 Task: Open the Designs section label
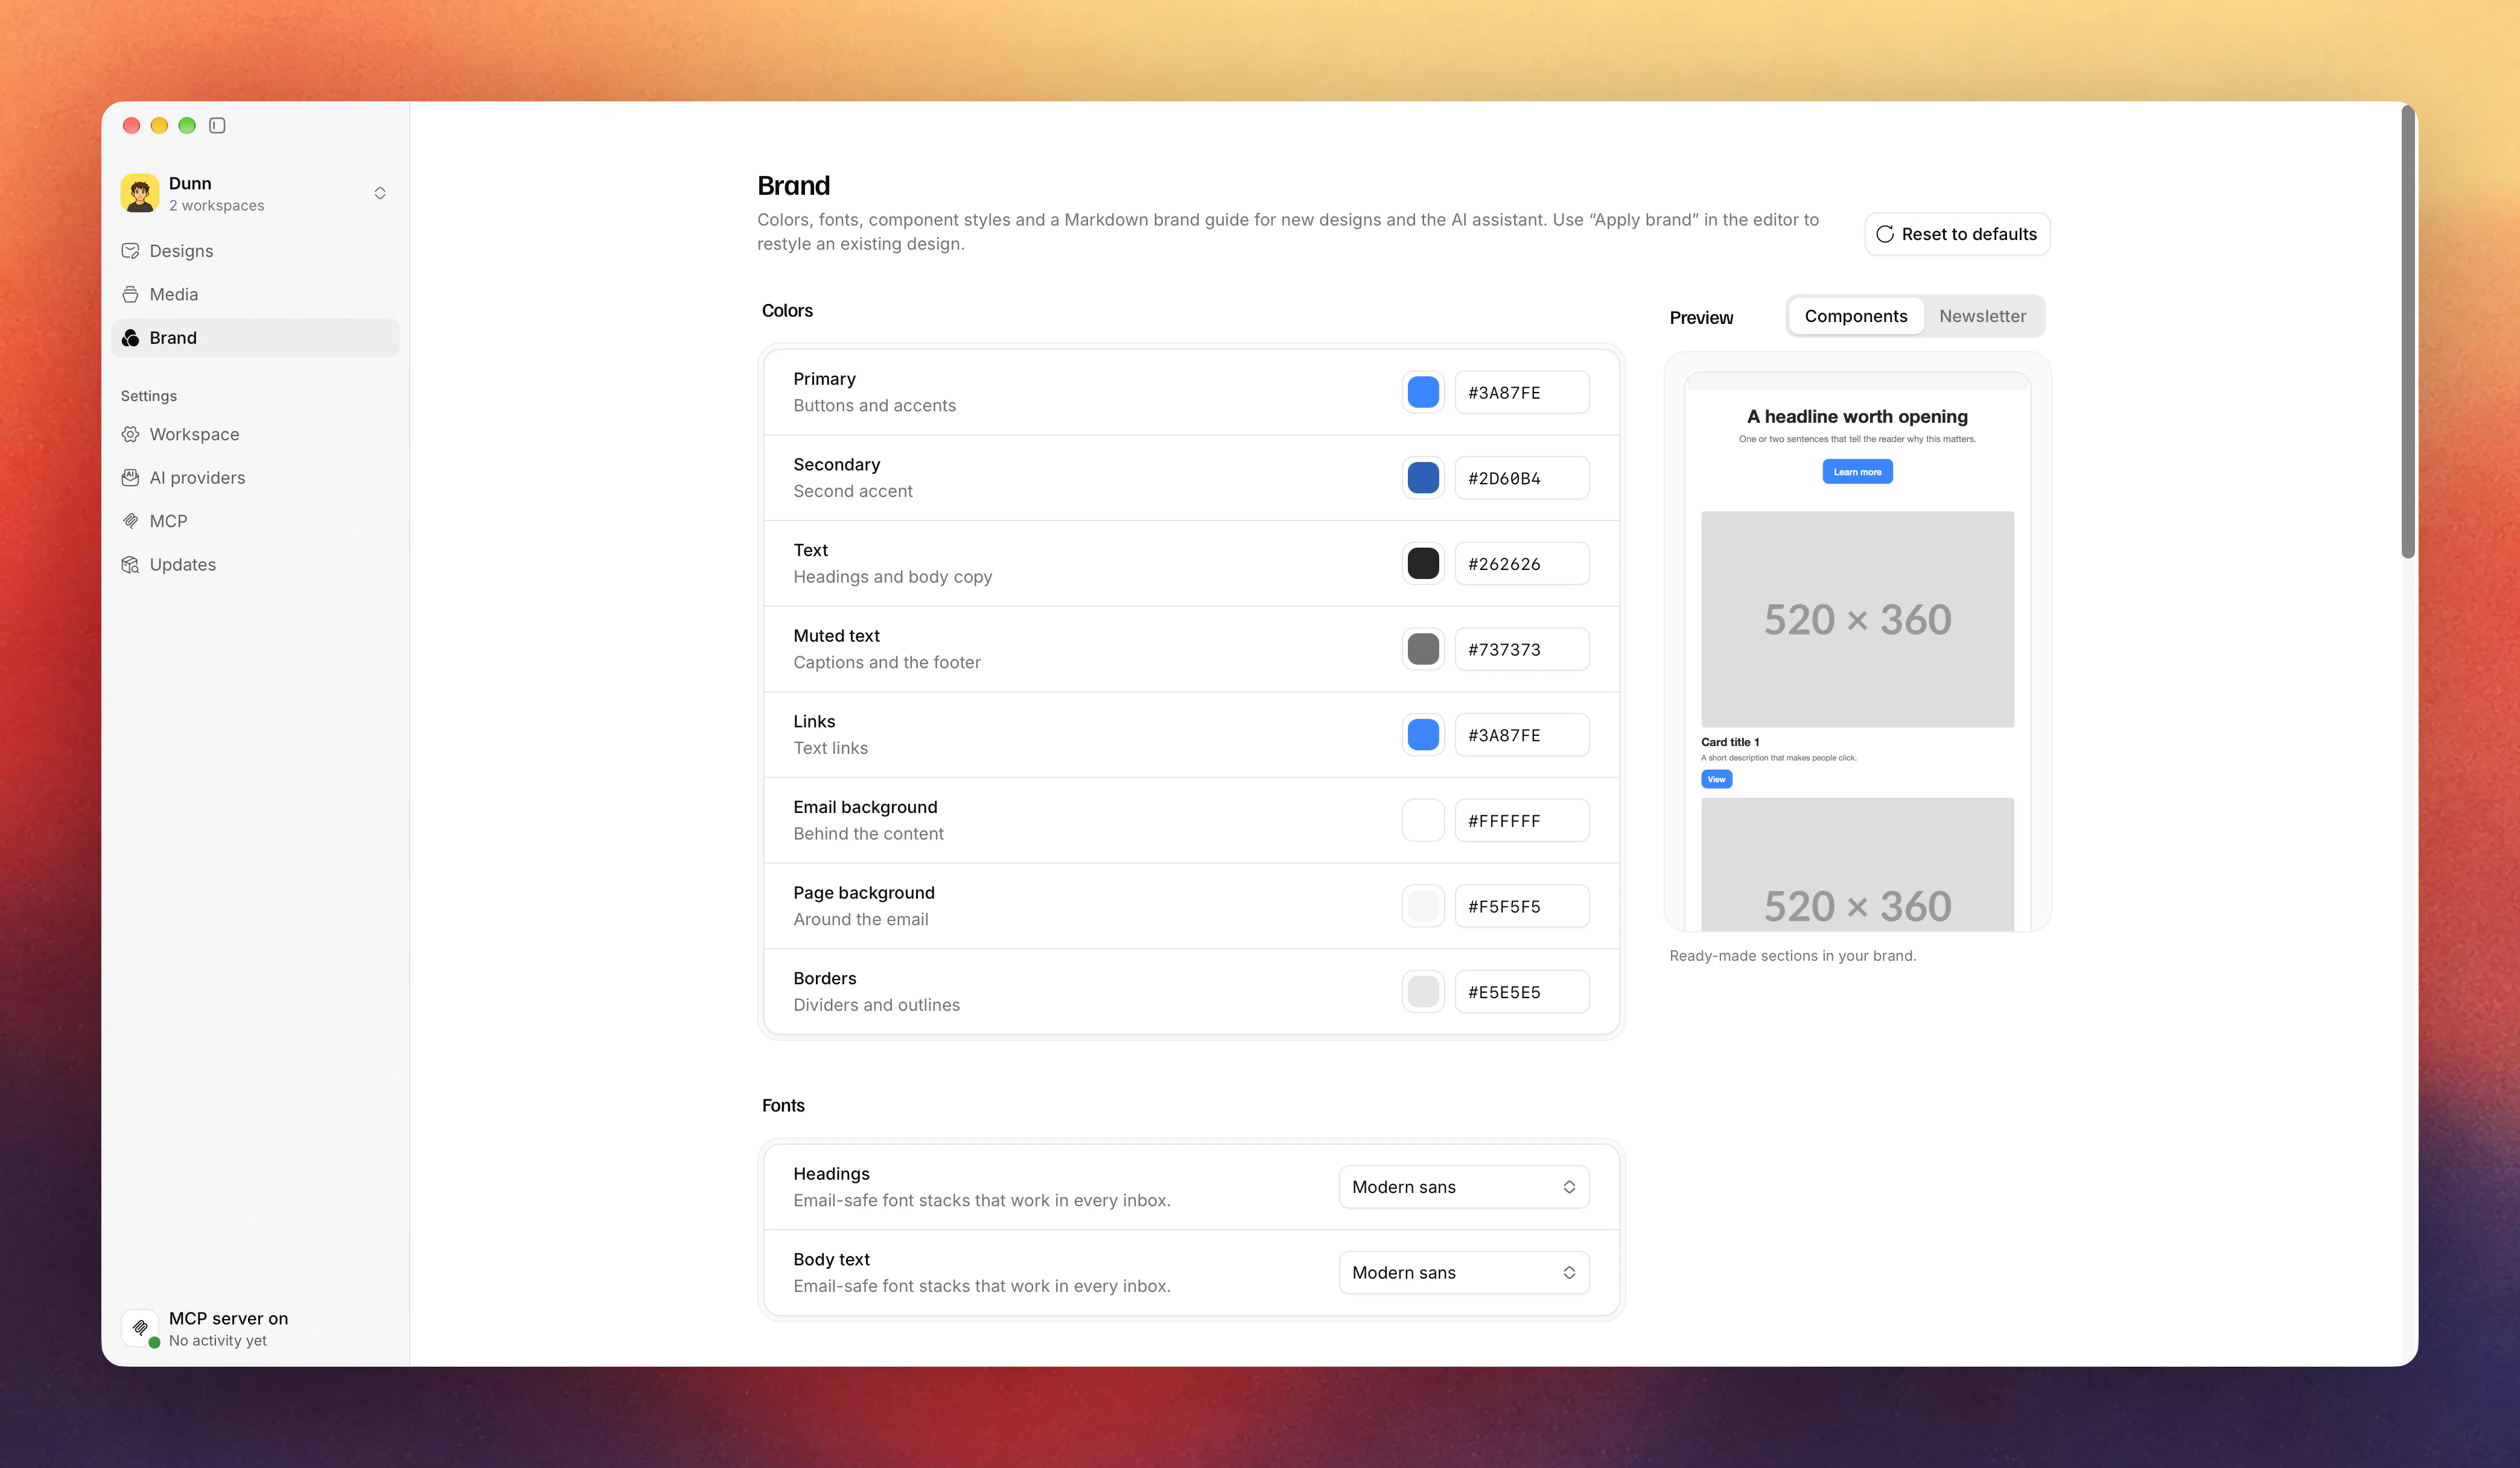pyautogui.click(x=181, y=251)
